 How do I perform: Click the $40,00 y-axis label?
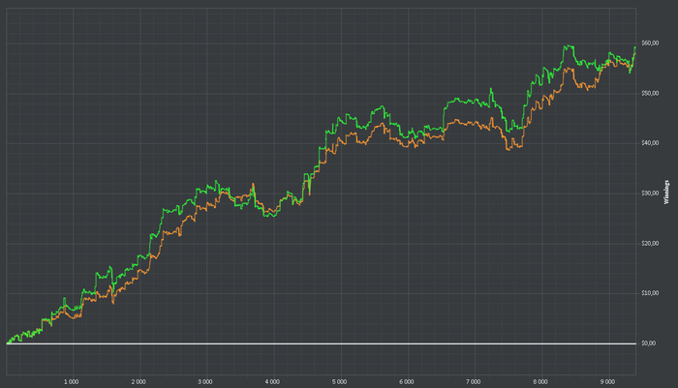(x=650, y=142)
